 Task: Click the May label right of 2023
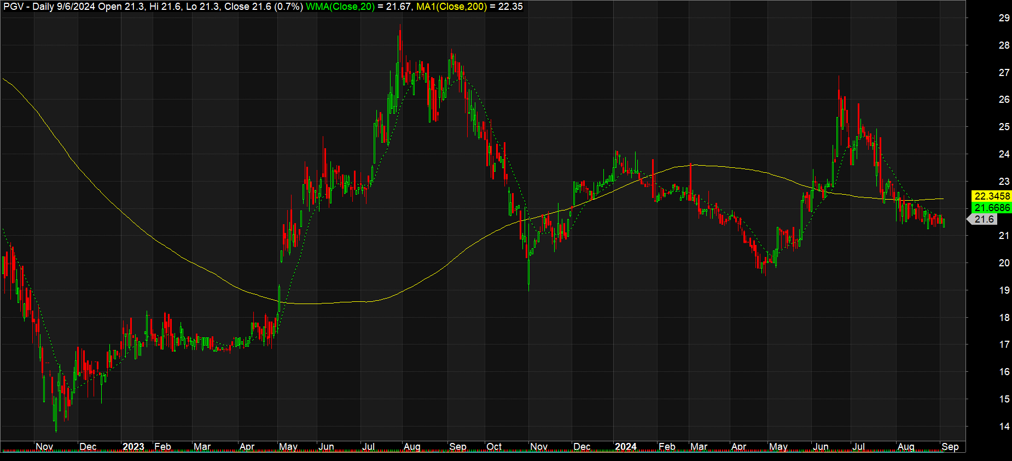coord(288,446)
